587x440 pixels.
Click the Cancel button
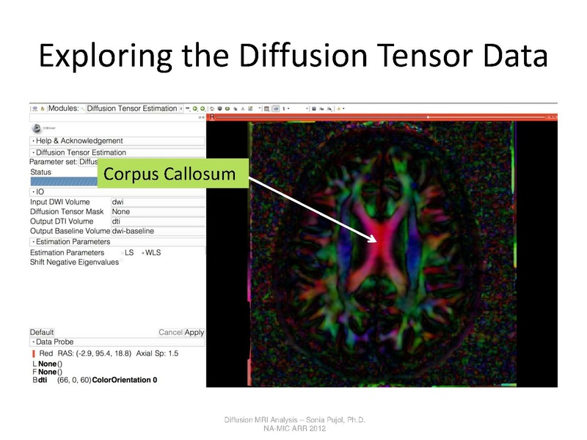click(170, 332)
